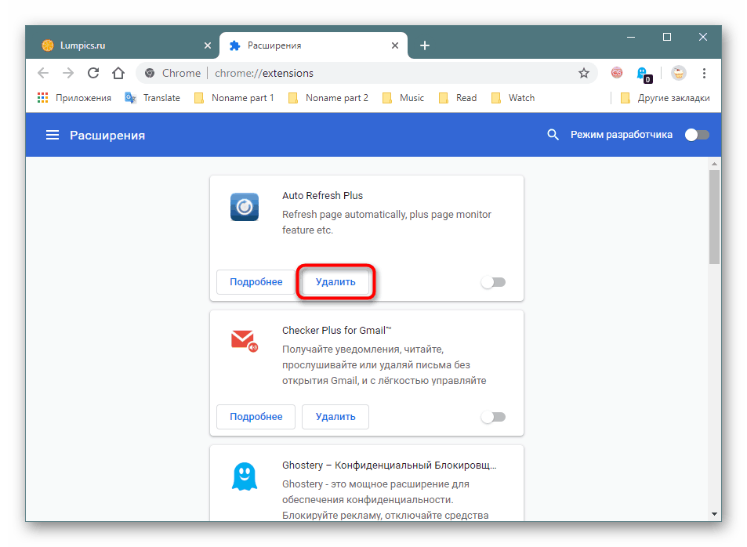Open the Watch bookmark folder
Screen dimensions: 747x547
(x=513, y=98)
